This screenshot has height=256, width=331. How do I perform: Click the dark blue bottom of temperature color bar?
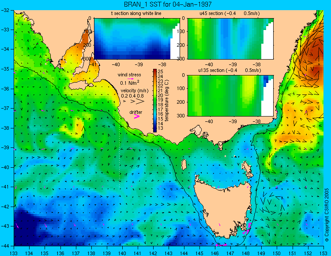[x=155, y=130]
